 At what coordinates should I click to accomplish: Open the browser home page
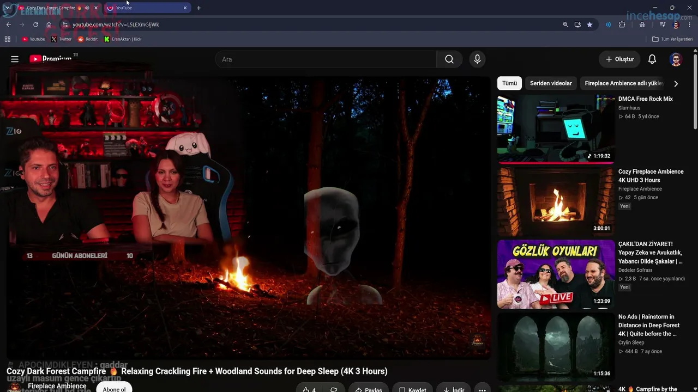click(49, 24)
